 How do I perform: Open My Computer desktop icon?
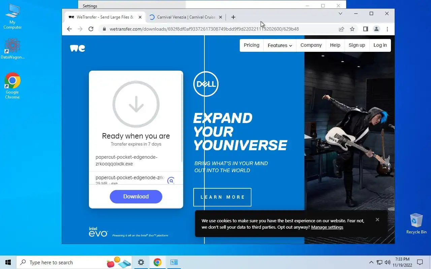click(12, 17)
